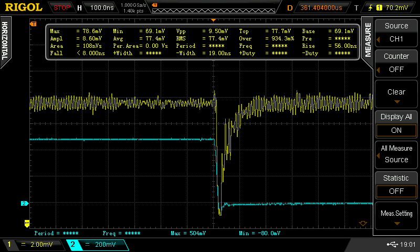Viewport: 420px width, 252px height.
Task: Click the STOP run status indicator
Action: click(62, 8)
